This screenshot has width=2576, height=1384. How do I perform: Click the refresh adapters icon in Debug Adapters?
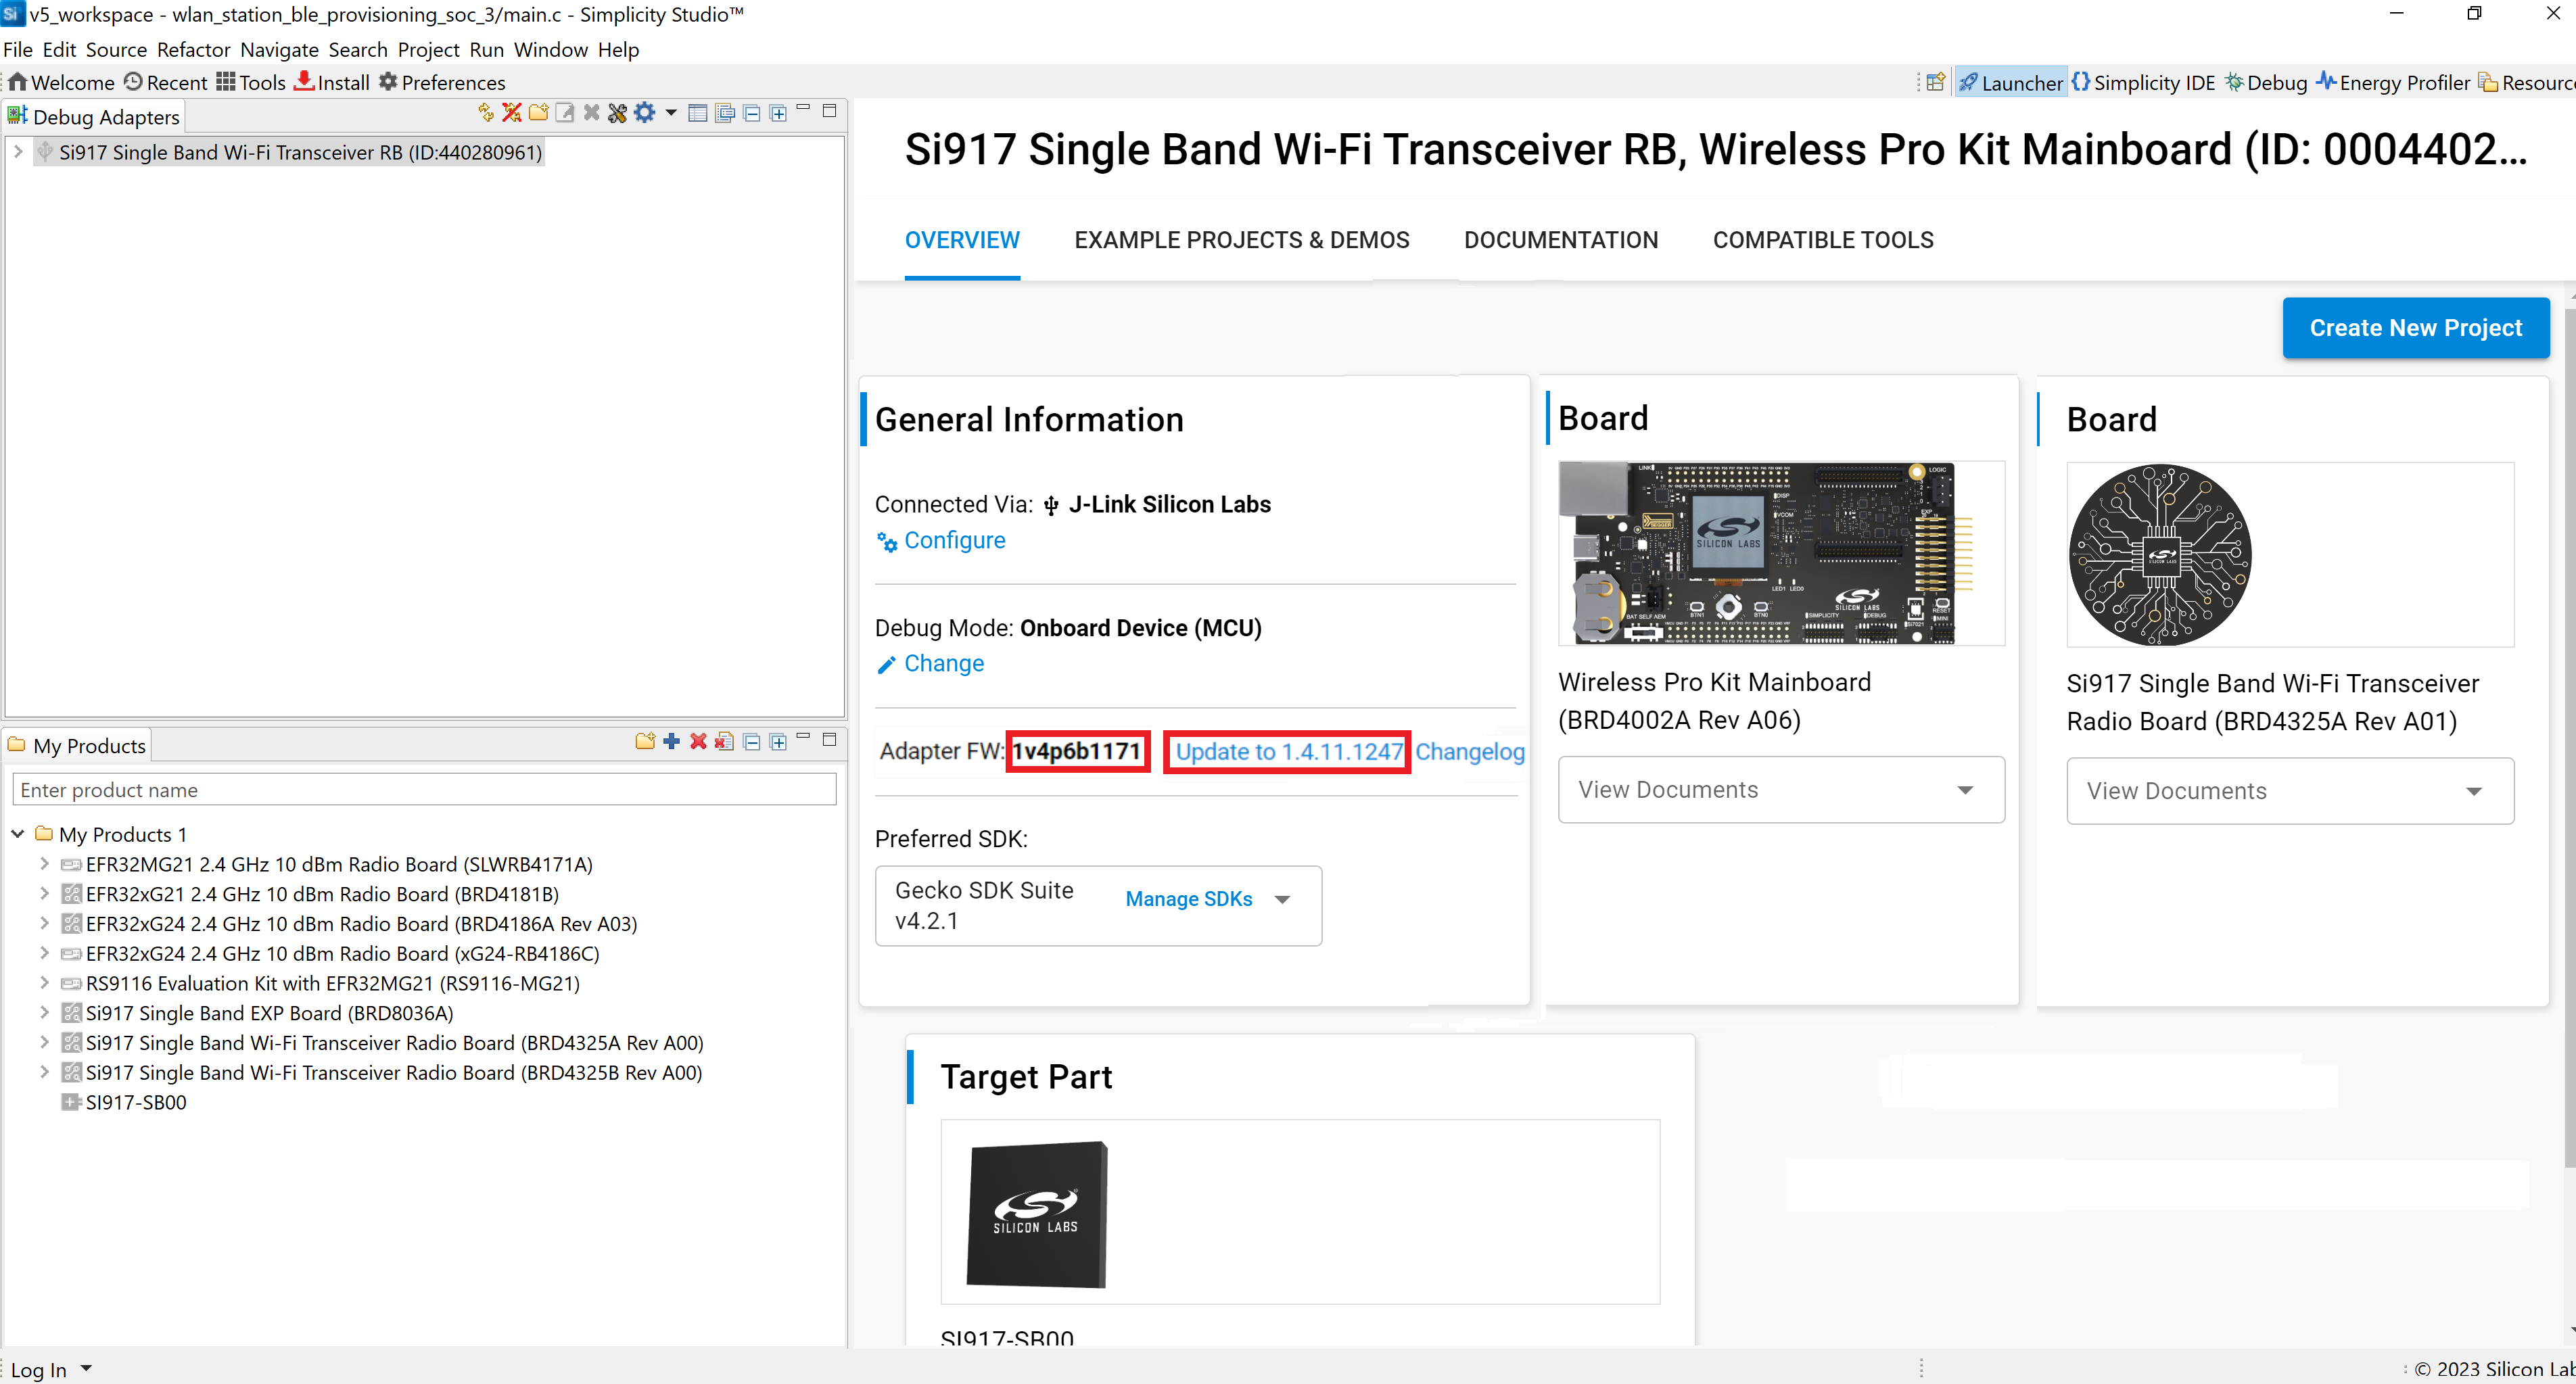click(x=486, y=112)
